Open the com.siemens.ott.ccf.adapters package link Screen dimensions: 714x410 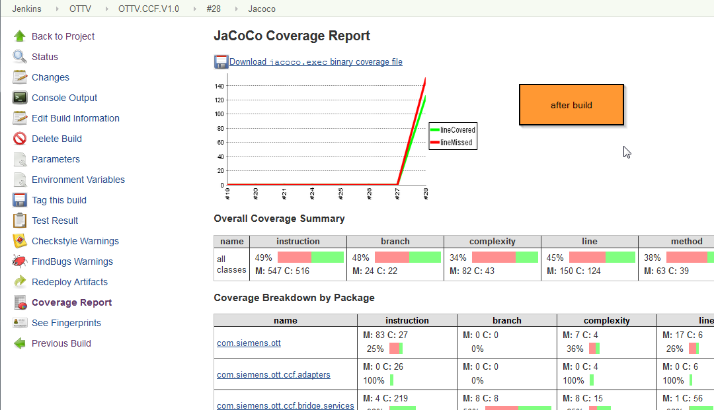tap(273, 375)
